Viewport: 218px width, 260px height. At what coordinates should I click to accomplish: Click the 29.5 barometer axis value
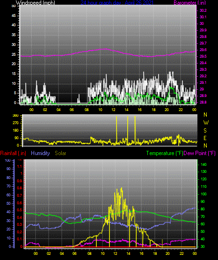click(203, 57)
